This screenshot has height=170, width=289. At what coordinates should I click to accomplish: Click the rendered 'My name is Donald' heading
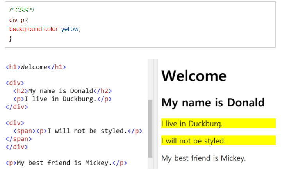coord(213,103)
